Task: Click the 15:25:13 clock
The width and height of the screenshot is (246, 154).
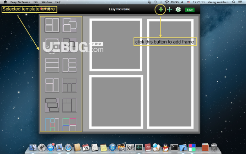Action: [198, 2]
